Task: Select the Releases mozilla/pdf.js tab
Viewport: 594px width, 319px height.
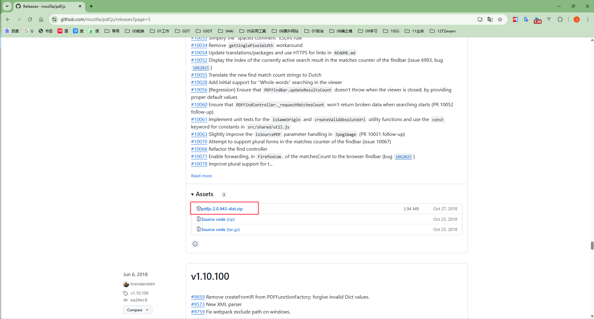Action: pos(49,6)
